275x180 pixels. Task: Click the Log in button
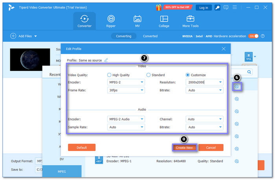click(x=203, y=7)
